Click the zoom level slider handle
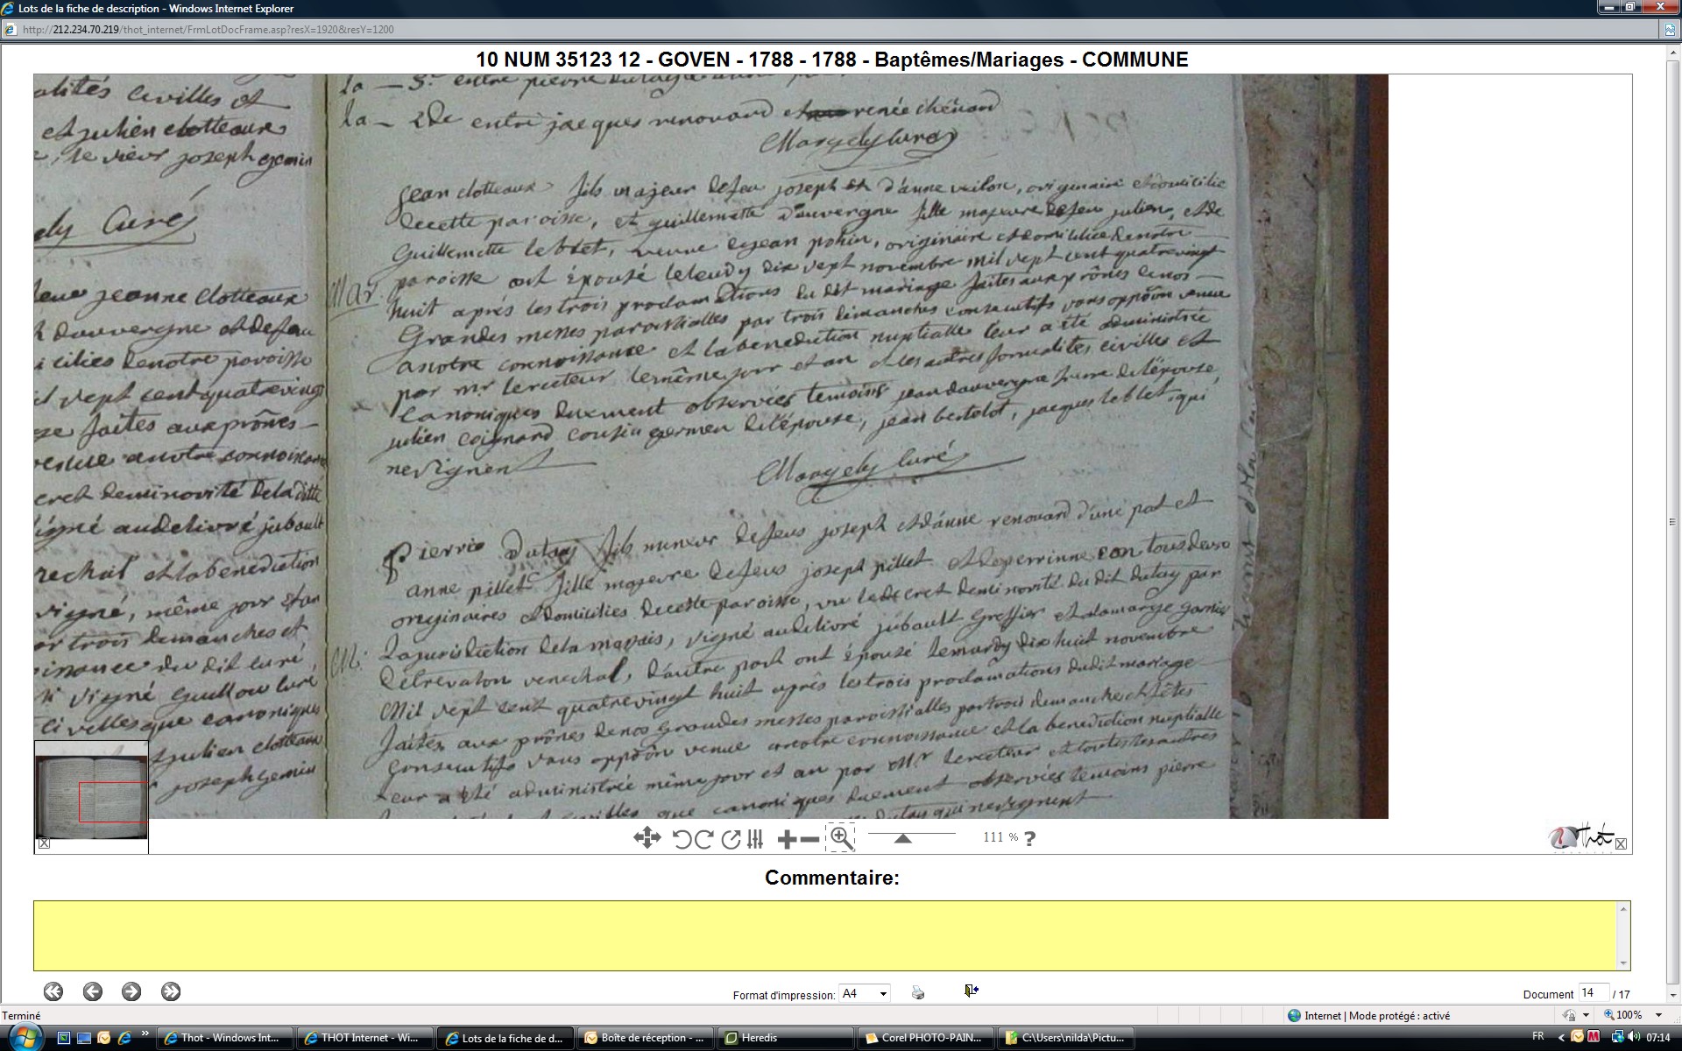 click(902, 839)
